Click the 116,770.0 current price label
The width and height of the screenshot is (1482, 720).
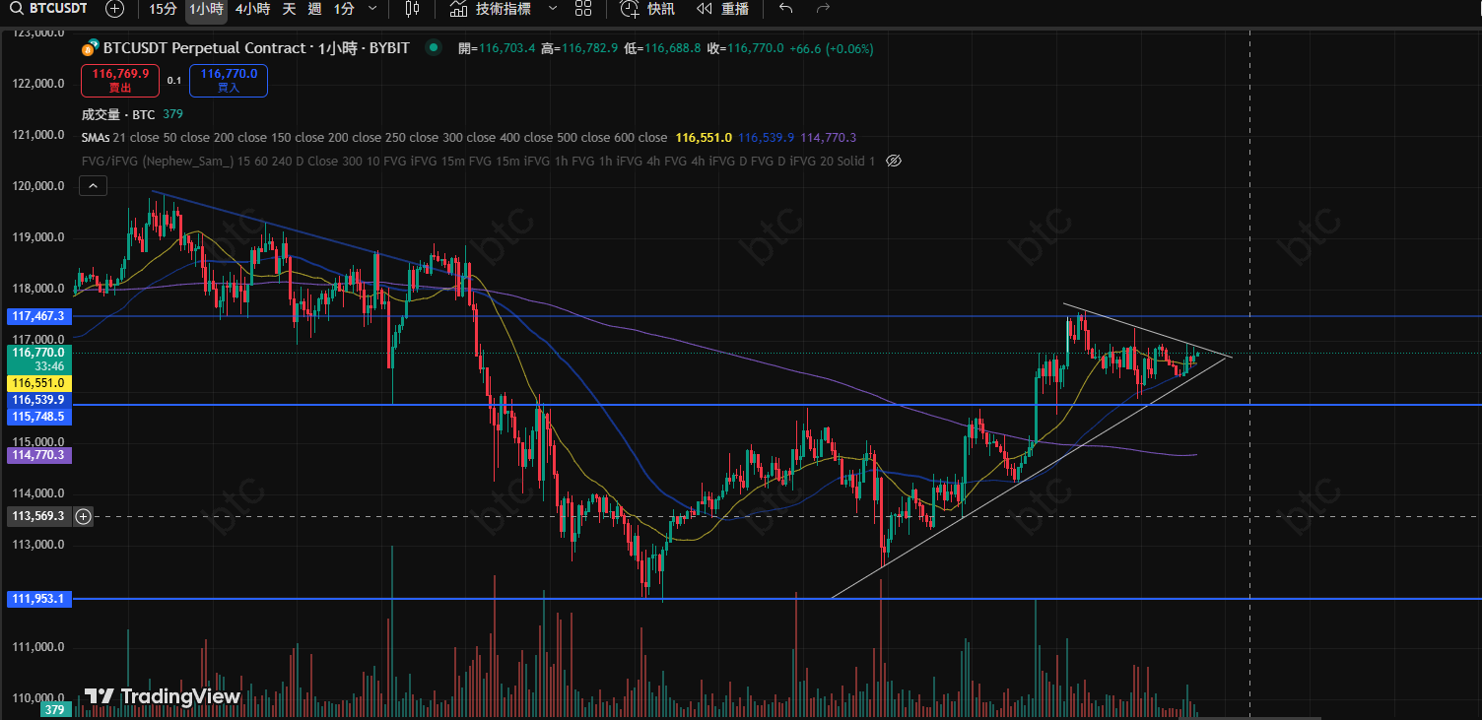[38, 359]
